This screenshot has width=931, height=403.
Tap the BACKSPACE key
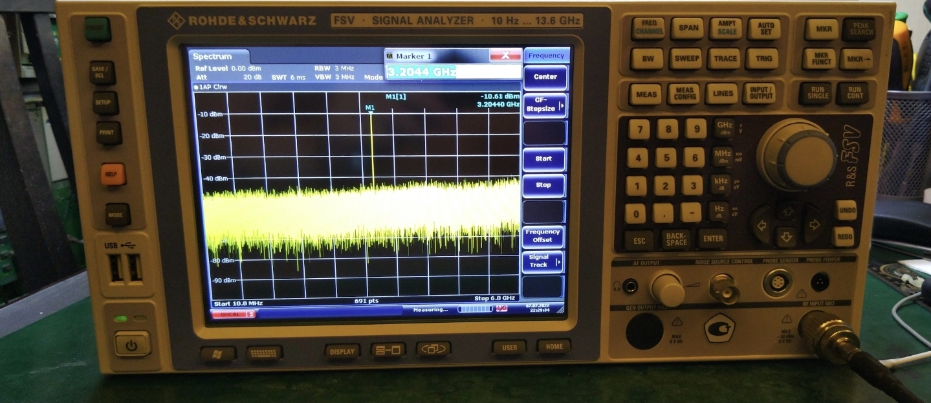click(x=676, y=239)
